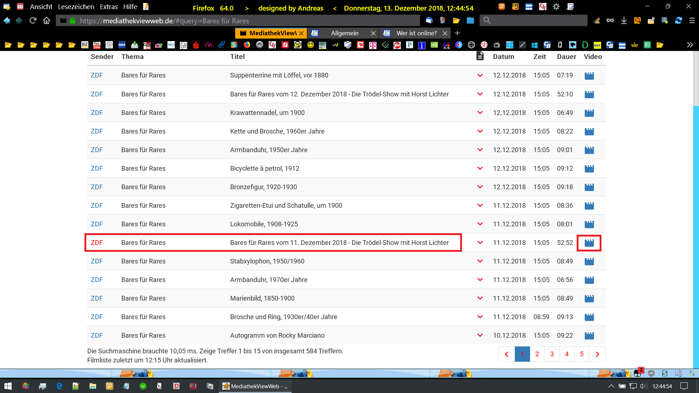Play video for Suppenterrine mit Löffel

[589, 76]
